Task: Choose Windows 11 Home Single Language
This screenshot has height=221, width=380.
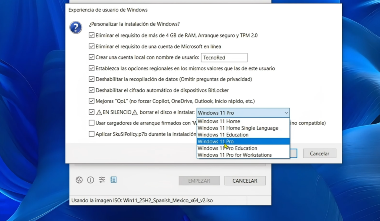Action: click(243, 128)
